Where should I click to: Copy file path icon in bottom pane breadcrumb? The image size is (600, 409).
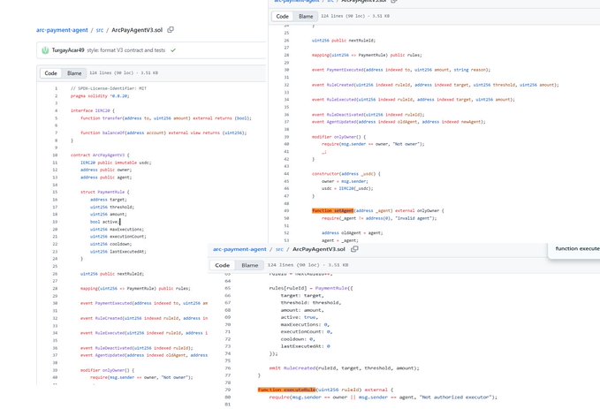point(354,249)
